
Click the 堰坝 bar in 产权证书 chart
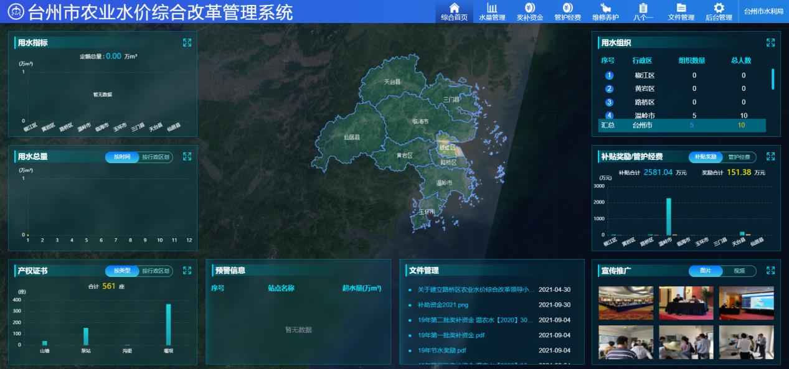pyautogui.click(x=168, y=324)
